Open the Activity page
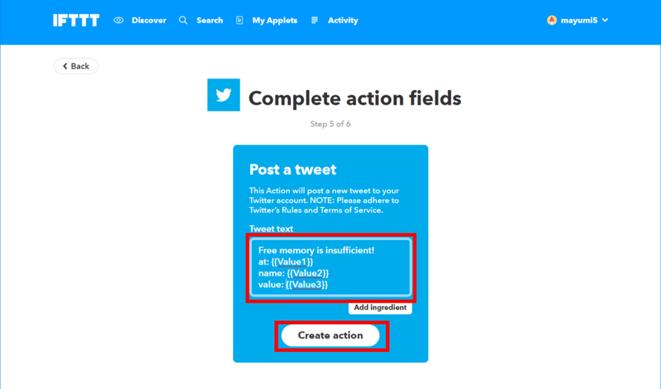Viewport: 661px width, 389px height. [343, 20]
